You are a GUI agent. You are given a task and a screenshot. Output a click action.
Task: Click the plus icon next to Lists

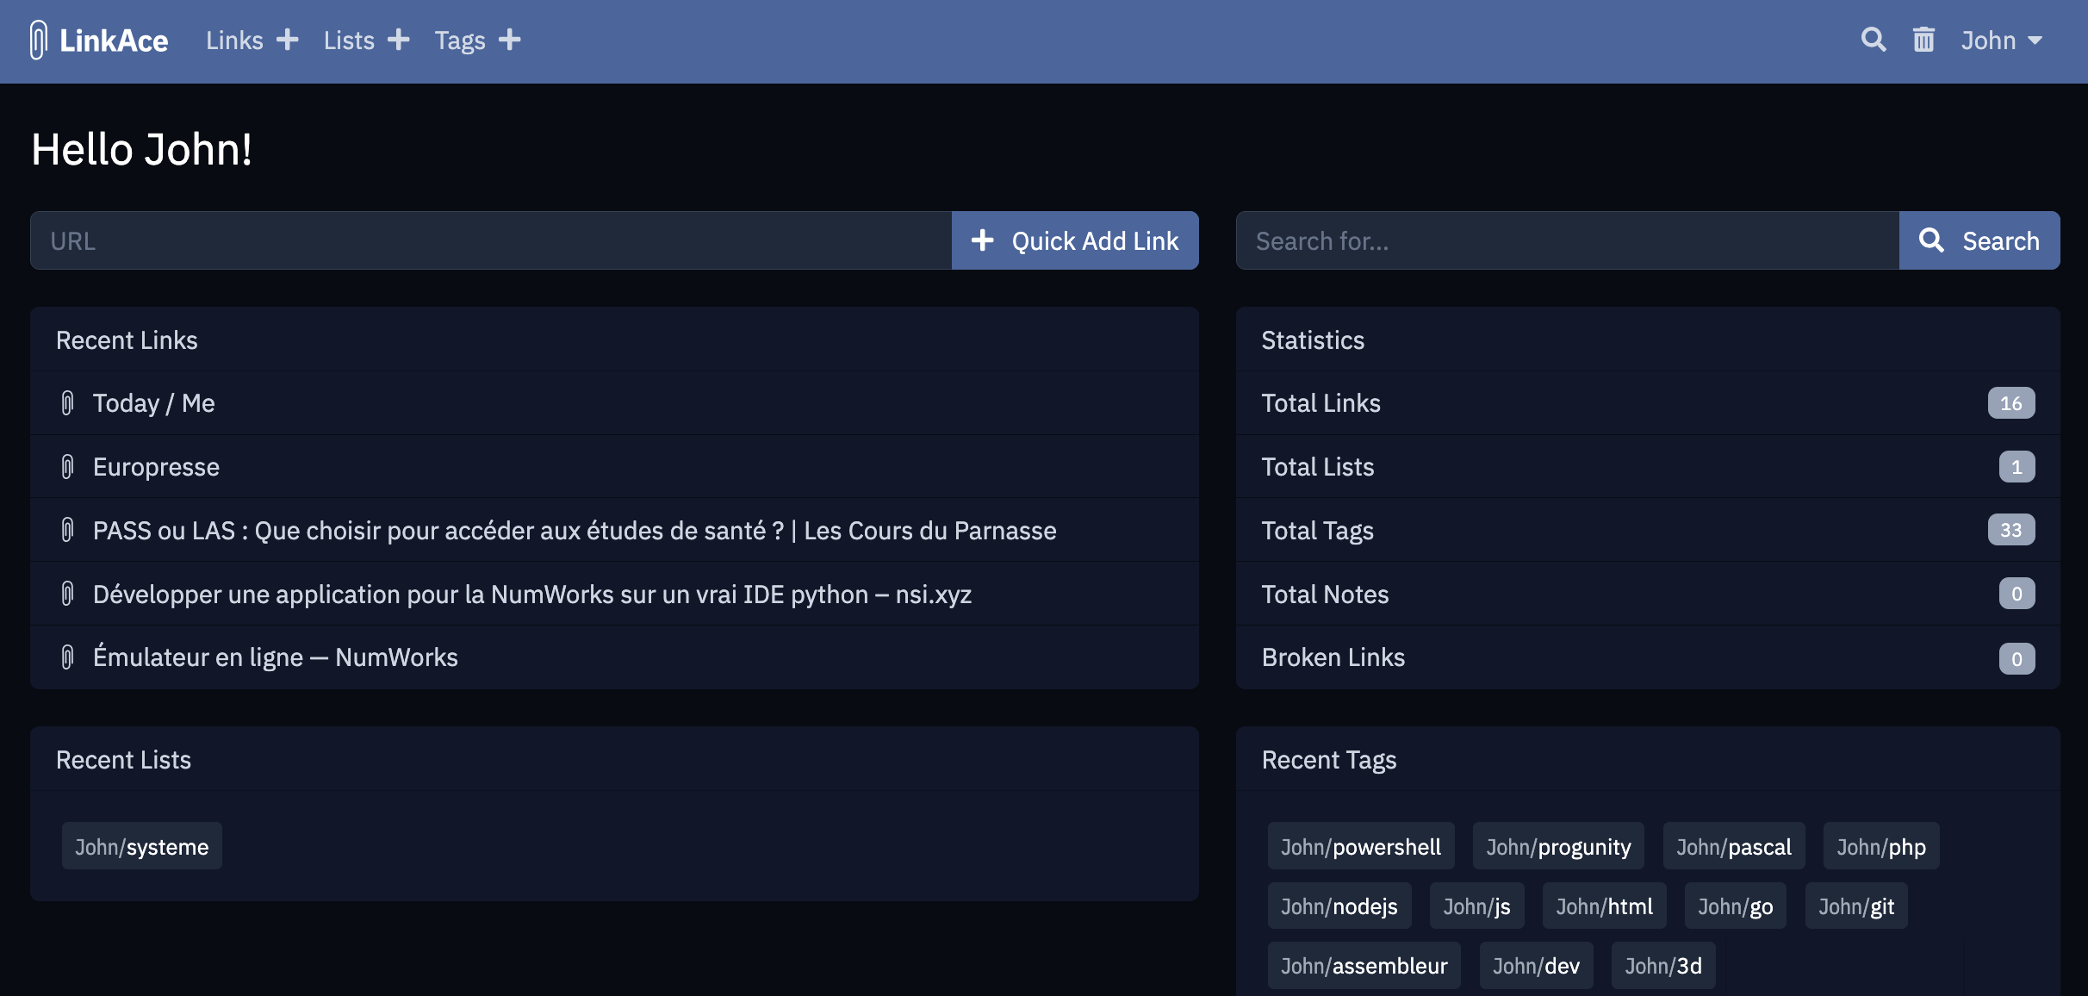(398, 40)
